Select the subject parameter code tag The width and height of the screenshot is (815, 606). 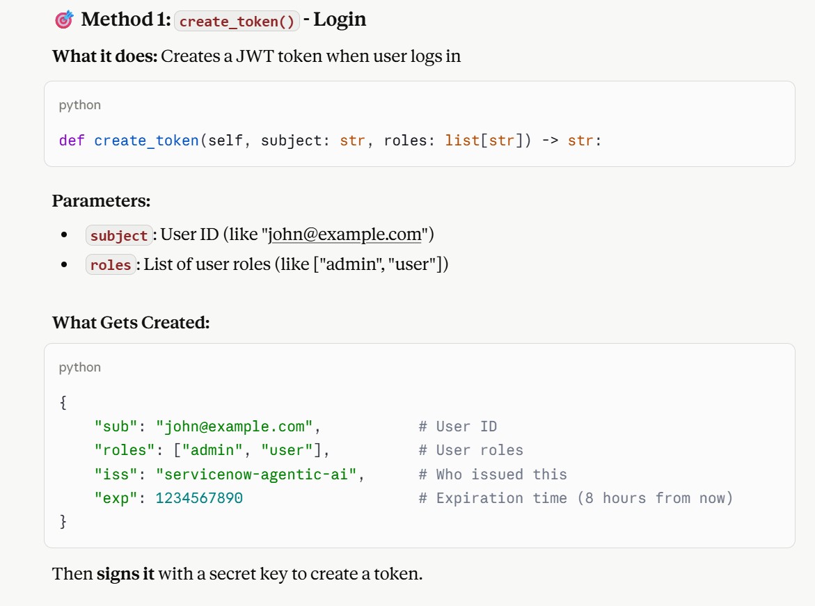pos(119,235)
